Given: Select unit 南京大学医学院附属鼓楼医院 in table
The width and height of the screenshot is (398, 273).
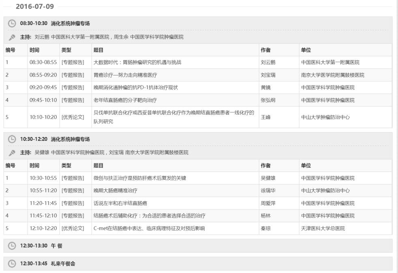Looking at the screenshot, I should [x=332, y=75].
